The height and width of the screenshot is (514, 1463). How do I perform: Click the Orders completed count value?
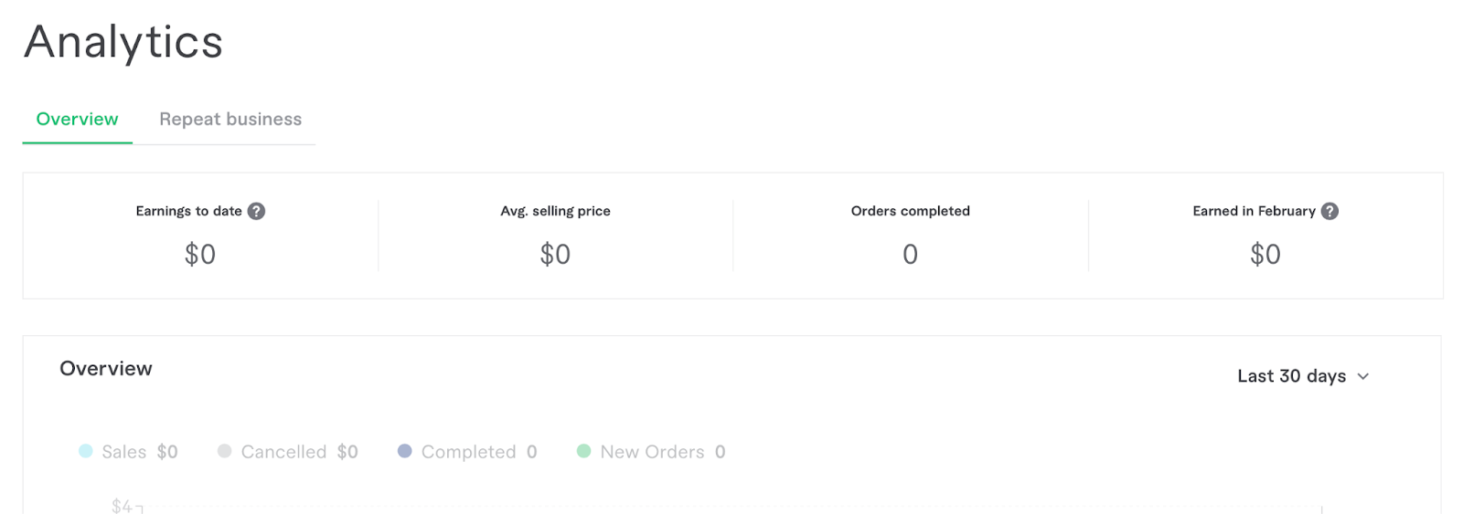910,254
